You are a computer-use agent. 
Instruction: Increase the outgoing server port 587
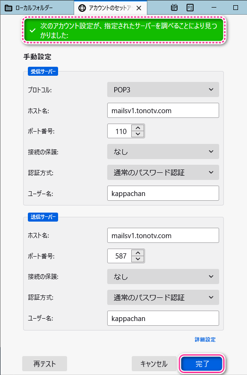click(x=138, y=253)
